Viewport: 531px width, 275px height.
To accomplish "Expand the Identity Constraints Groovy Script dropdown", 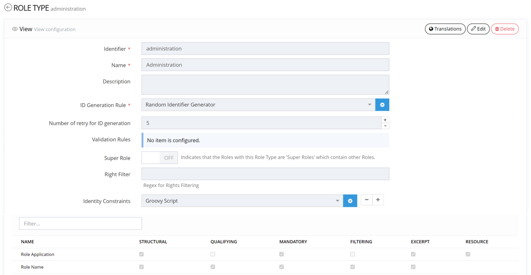I will click(242, 201).
